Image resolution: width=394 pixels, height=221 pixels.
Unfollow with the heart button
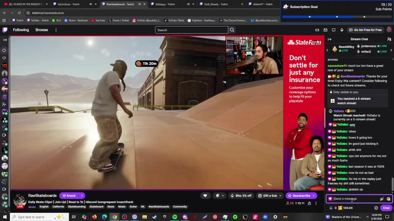[205, 196]
